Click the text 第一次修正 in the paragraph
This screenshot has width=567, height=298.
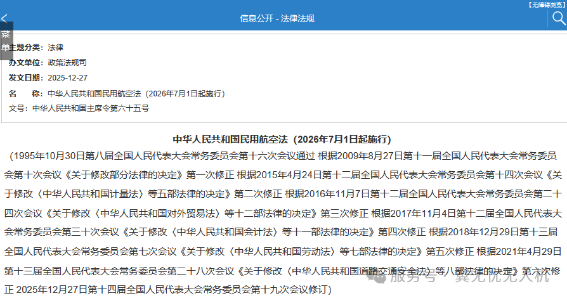pyautogui.click(x=210, y=174)
